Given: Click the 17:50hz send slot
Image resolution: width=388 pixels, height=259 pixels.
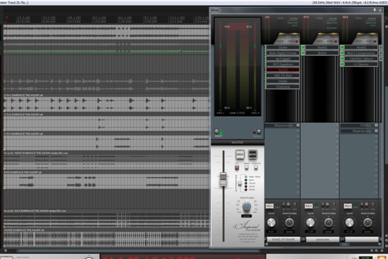Looking at the screenshot, I should click(359, 125).
